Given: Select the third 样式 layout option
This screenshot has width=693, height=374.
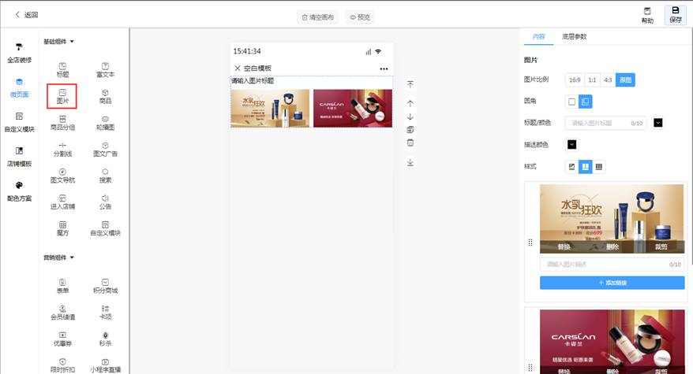Looking at the screenshot, I should point(599,167).
